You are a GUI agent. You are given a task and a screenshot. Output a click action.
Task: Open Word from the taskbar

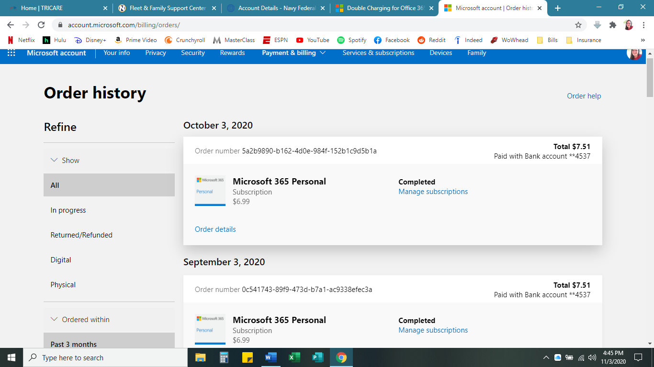(x=271, y=357)
